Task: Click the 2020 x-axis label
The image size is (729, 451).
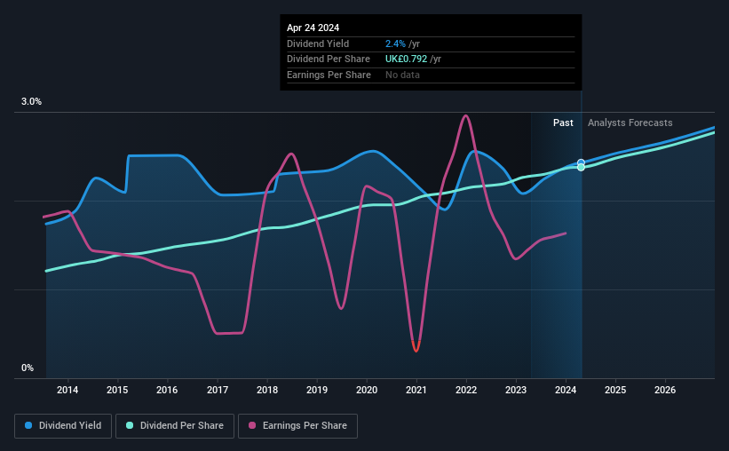Action: [367, 390]
